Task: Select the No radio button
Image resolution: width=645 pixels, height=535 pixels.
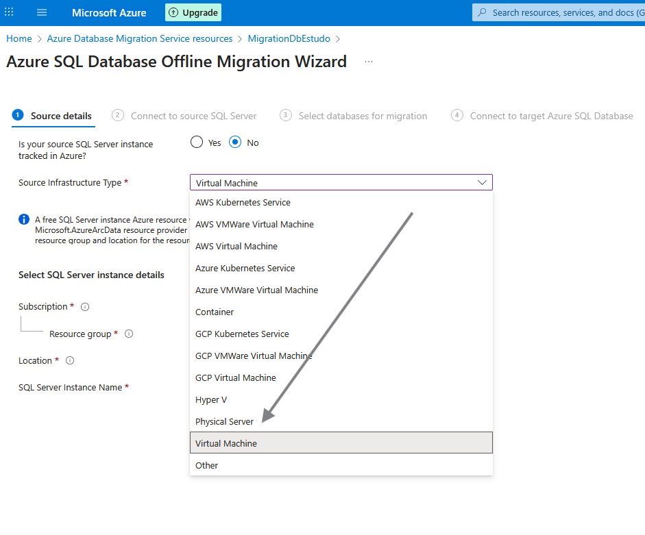Action: [x=236, y=142]
